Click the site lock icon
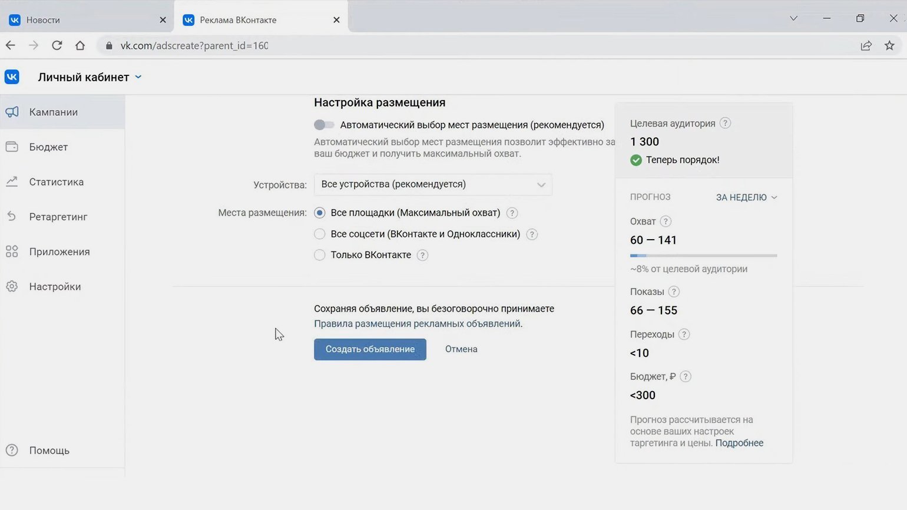The image size is (907, 510). (109, 45)
